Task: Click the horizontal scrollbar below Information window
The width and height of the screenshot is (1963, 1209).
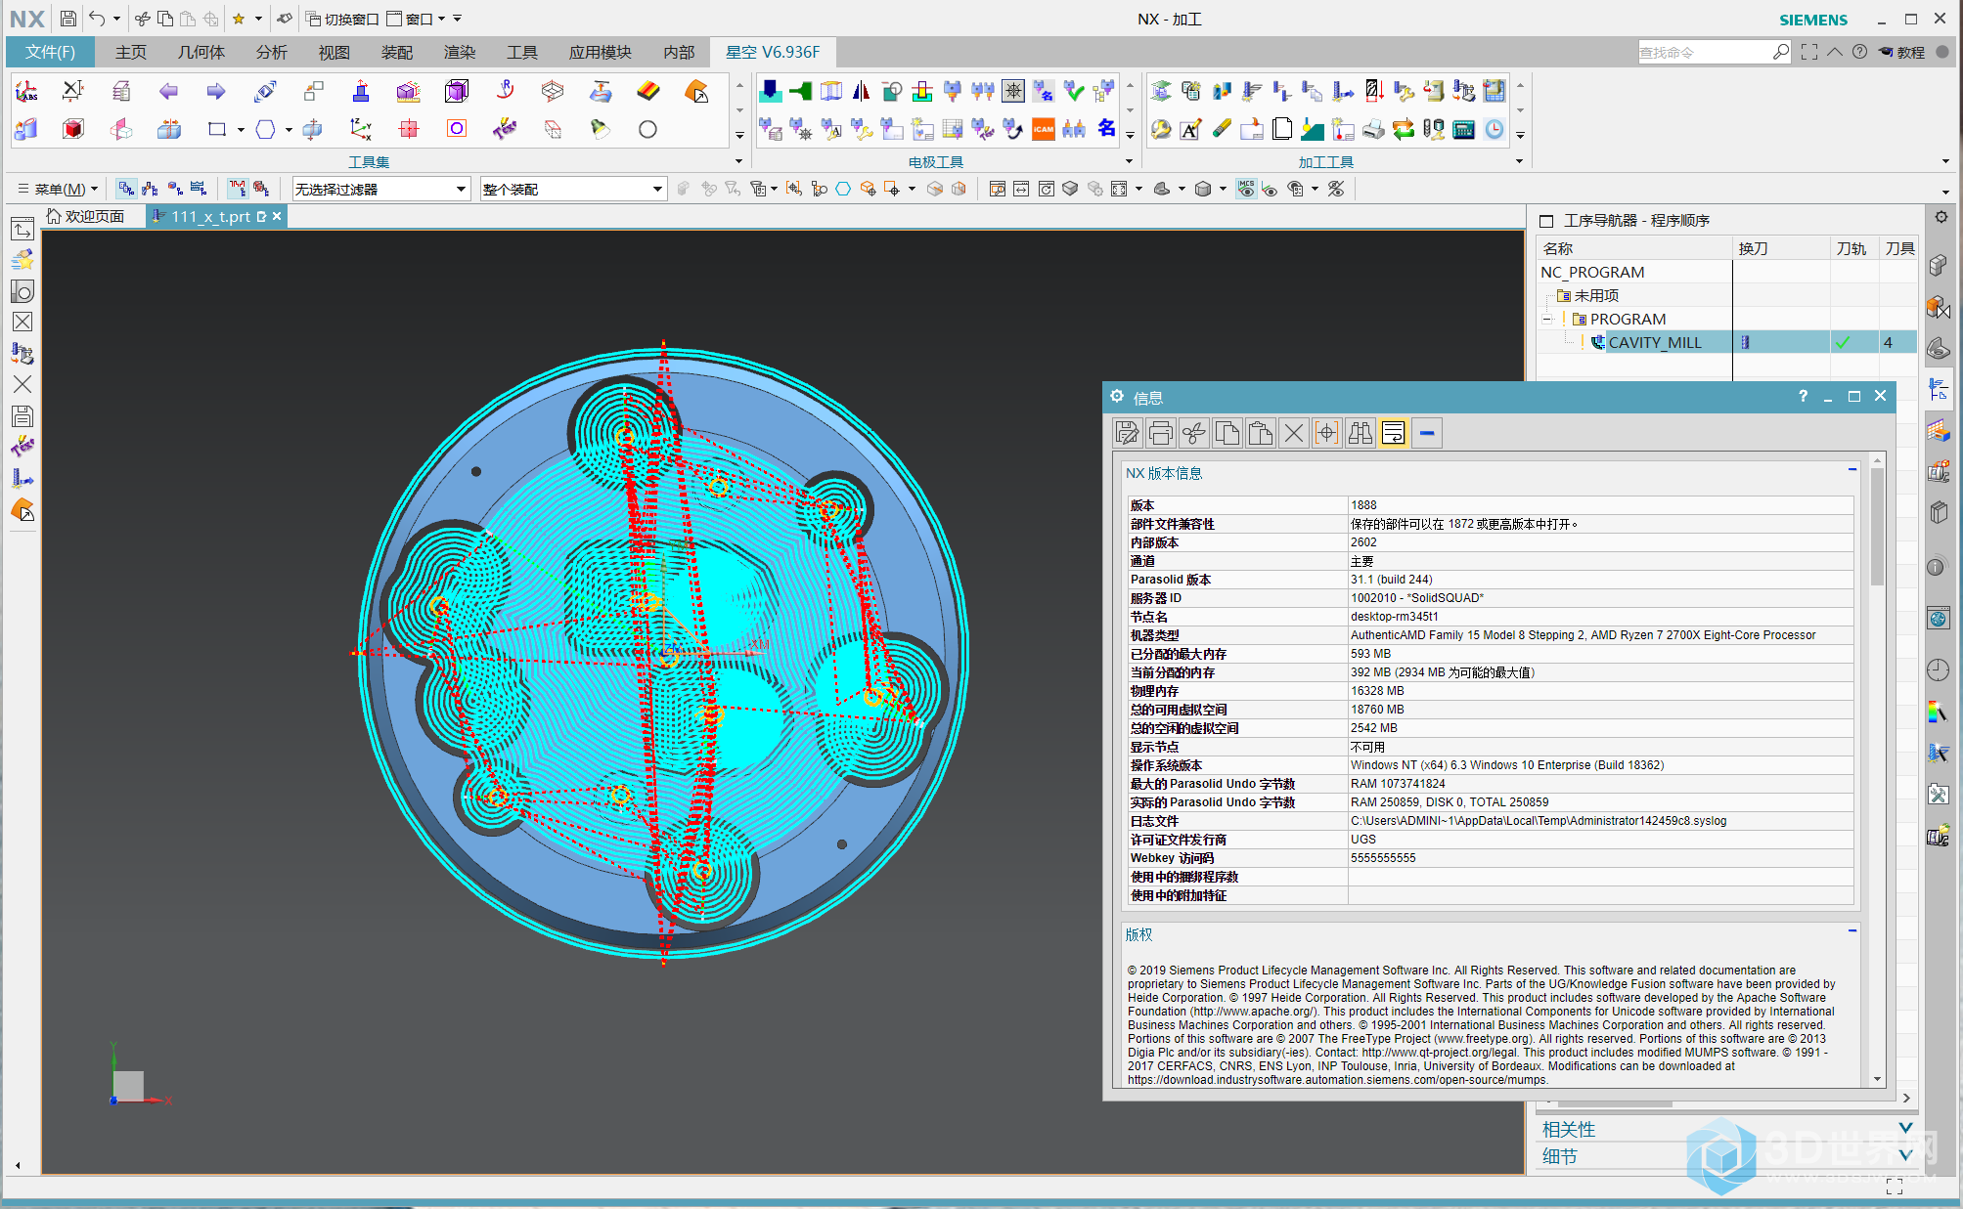Action: [x=1614, y=1103]
